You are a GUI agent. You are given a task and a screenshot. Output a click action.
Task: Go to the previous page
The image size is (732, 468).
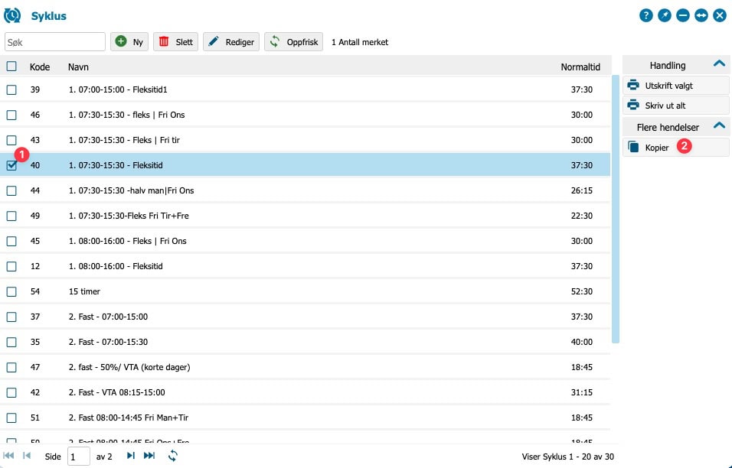(27, 456)
